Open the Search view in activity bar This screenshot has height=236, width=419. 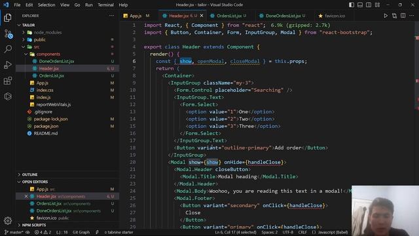pyautogui.click(x=8, y=49)
